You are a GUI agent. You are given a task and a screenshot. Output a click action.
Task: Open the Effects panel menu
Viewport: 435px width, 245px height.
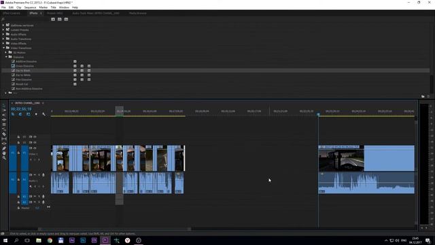tap(41, 13)
